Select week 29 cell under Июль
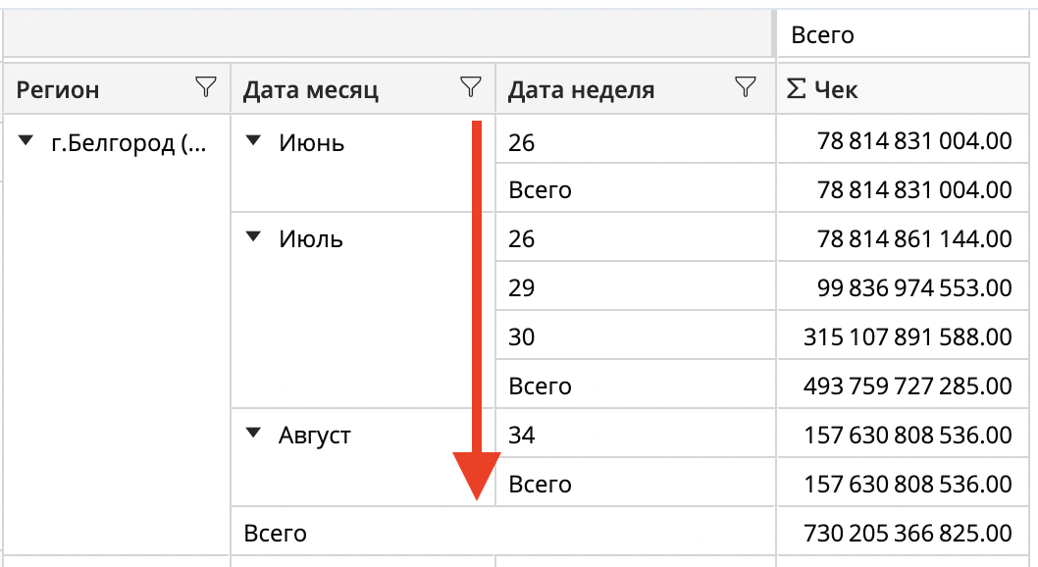Screen dimensions: 1038x567 522,287
